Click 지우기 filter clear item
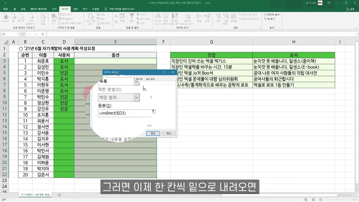 (x=141, y=15)
